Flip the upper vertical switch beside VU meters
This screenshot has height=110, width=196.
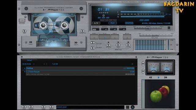(143, 64)
